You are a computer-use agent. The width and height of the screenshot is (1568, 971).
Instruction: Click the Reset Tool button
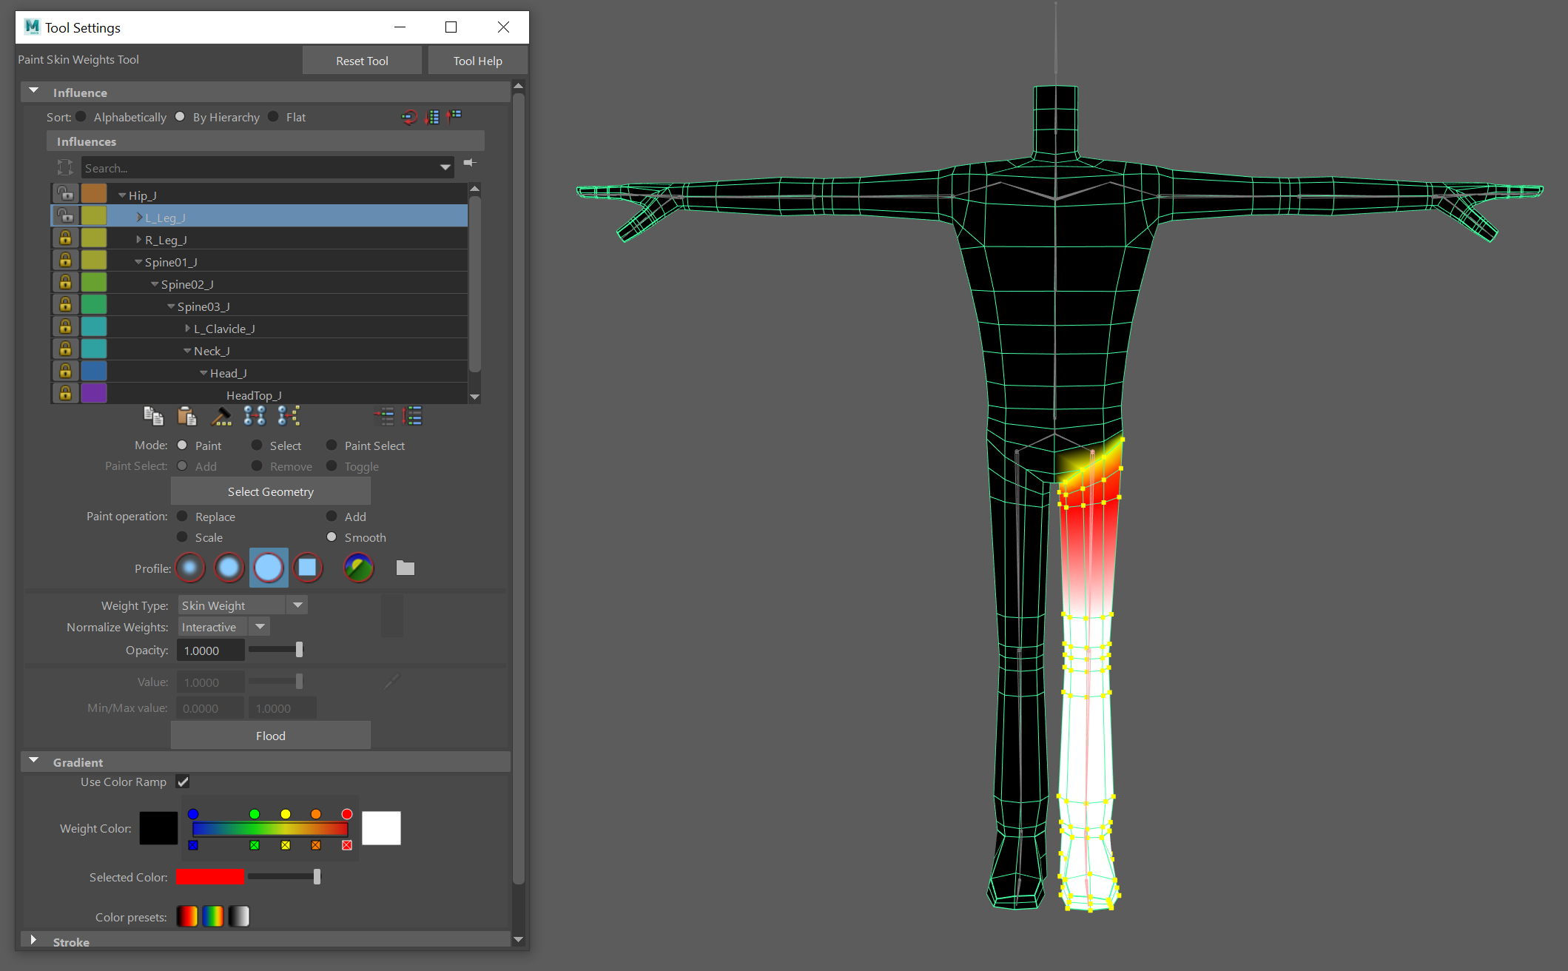[x=362, y=61]
